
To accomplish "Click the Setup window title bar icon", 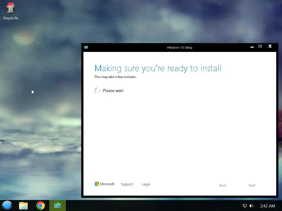I will coord(86,47).
